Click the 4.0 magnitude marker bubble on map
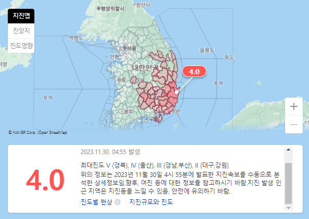 pyautogui.click(x=195, y=72)
